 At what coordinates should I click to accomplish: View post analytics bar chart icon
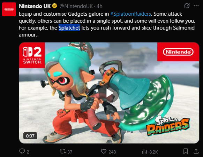point(144,151)
